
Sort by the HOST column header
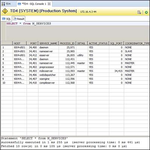point(20,43)
